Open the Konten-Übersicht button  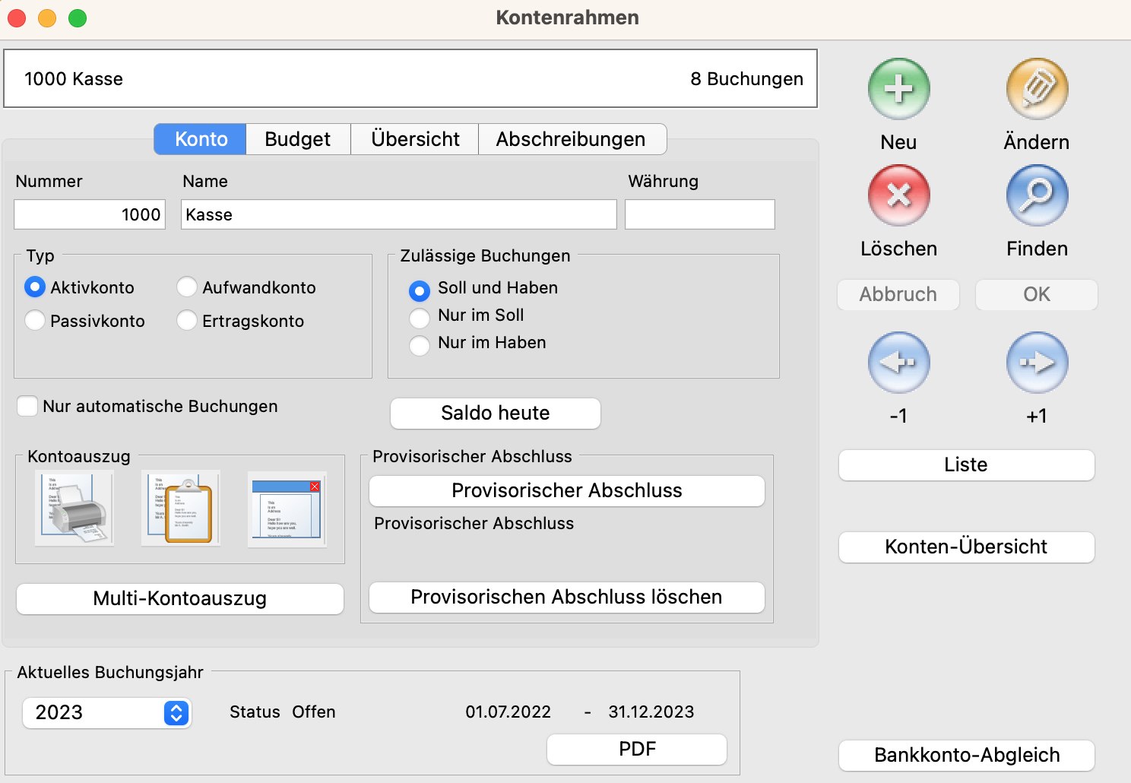[966, 547]
